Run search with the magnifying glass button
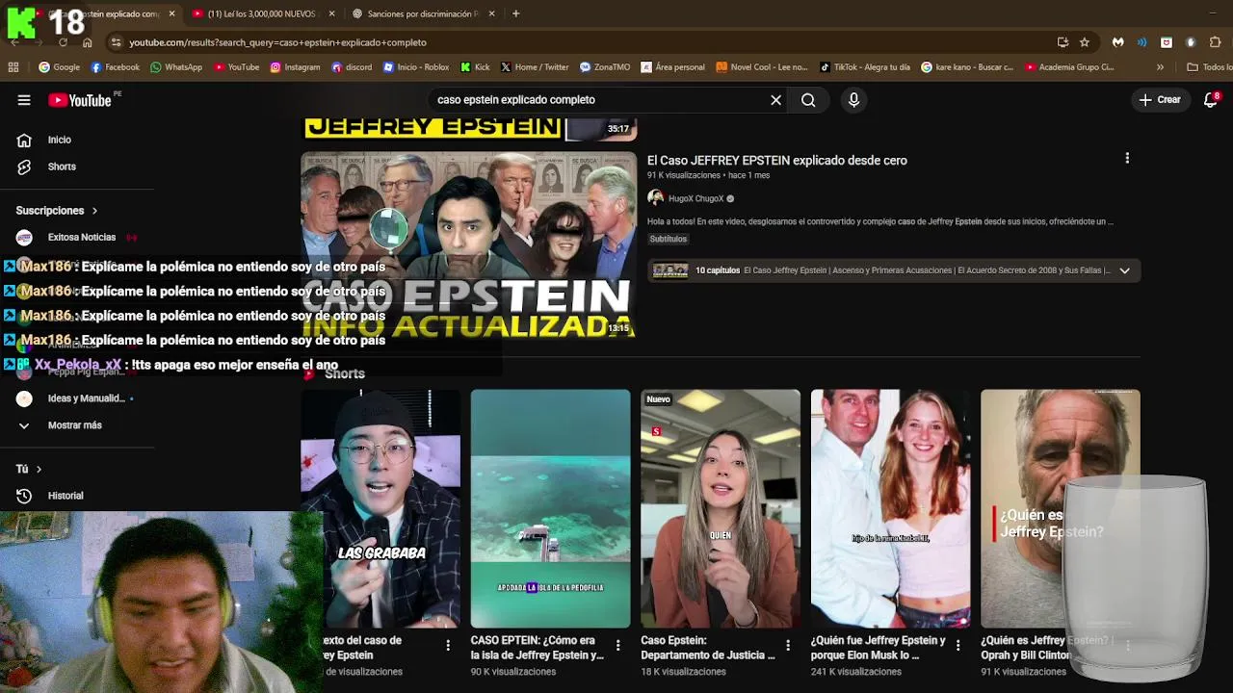1233x693 pixels. (808, 100)
